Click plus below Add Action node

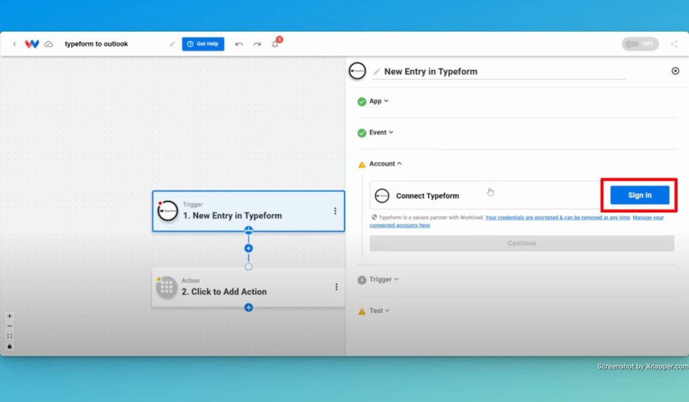(249, 308)
